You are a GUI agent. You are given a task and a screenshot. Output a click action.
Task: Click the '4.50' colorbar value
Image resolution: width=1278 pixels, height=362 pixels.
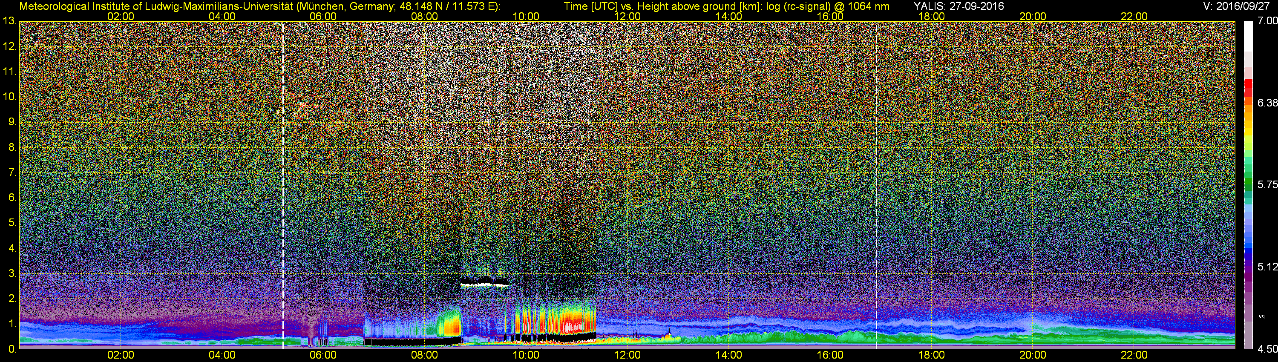pos(1268,349)
